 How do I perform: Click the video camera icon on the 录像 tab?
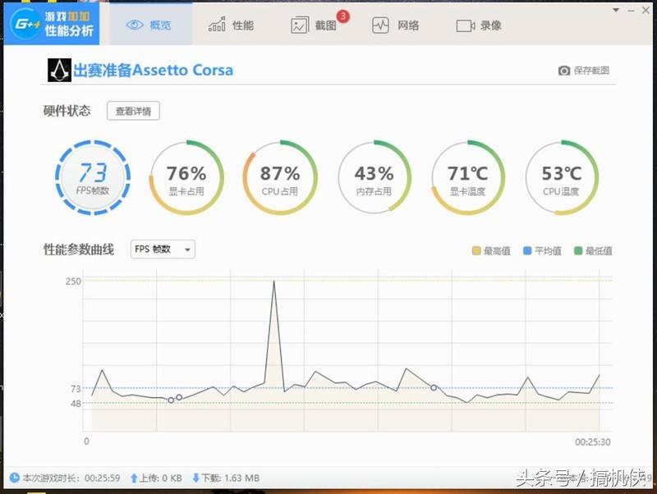tap(464, 24)
